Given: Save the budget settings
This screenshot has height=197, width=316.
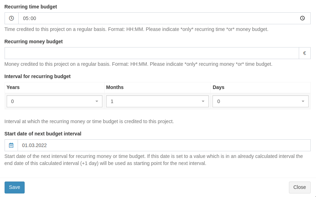Looking at the screenshot, I should point(14,188).
